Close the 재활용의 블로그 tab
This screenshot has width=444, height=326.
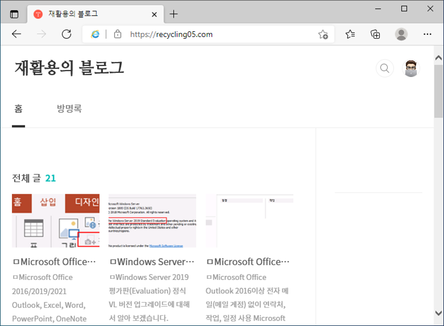154,14
